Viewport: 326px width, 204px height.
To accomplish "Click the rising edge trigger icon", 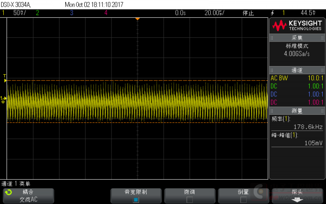I will [272, 13].
